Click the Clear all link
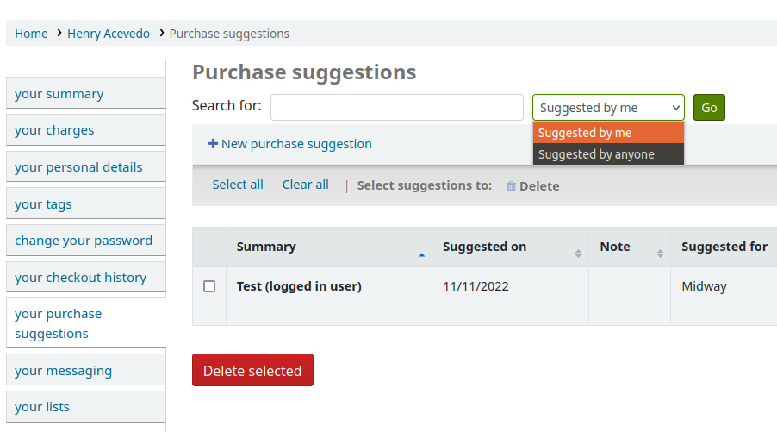Image resolution: width=777 pixels, height=432 pixels. click(305, 185)
